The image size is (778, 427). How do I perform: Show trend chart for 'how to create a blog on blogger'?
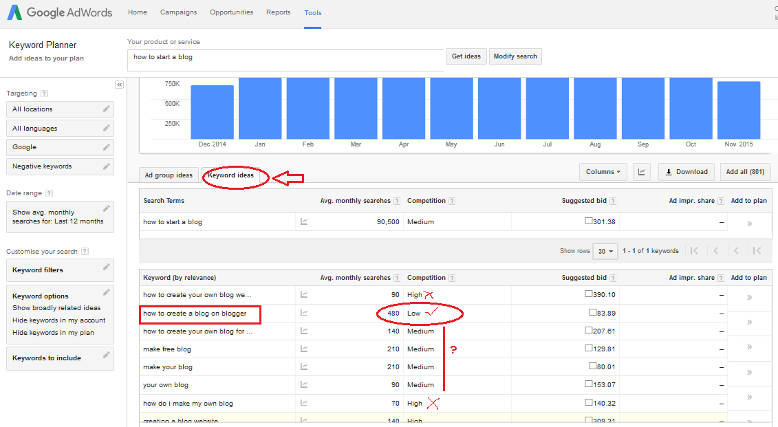(x=304, y=313)
